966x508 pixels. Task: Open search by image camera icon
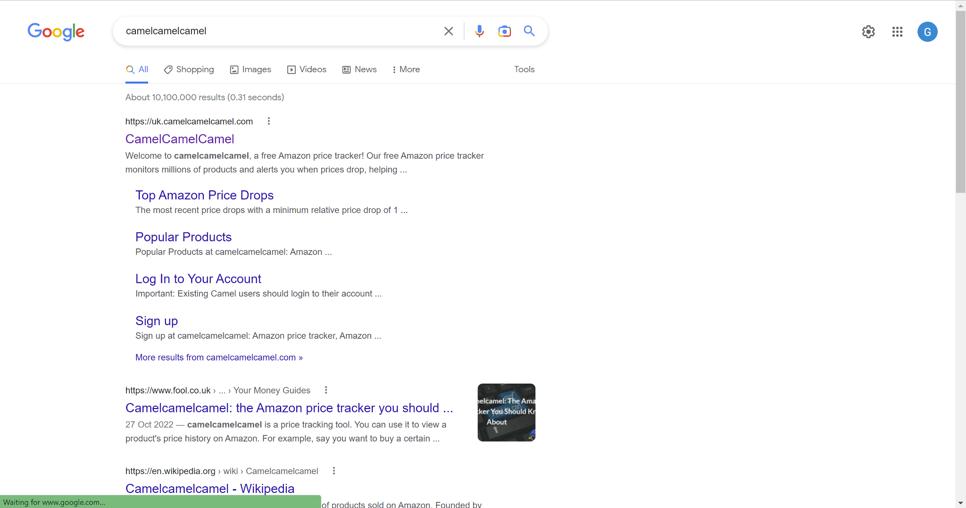pos(504,31)
